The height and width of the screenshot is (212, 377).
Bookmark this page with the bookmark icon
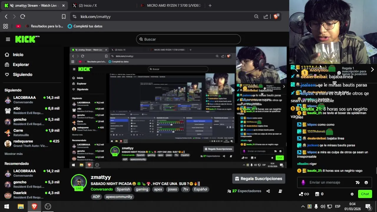(x=64, y=16)
